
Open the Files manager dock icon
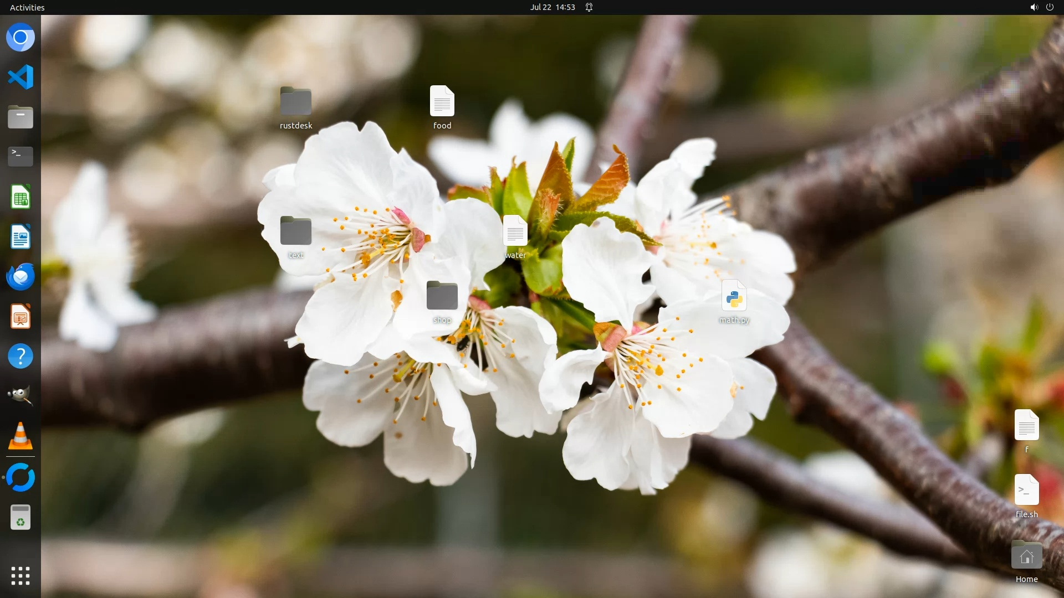pos(21,117)
